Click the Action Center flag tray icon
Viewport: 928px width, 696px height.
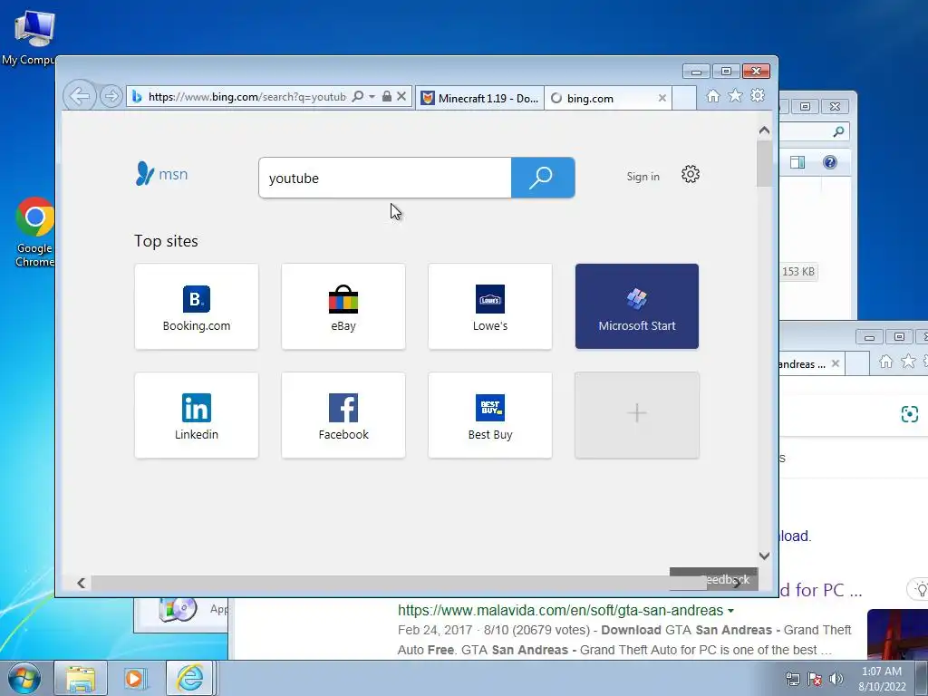click(815, 679)
